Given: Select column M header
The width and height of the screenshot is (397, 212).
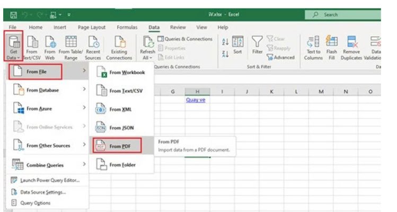Looking at the screenshot, I should 321,92.
